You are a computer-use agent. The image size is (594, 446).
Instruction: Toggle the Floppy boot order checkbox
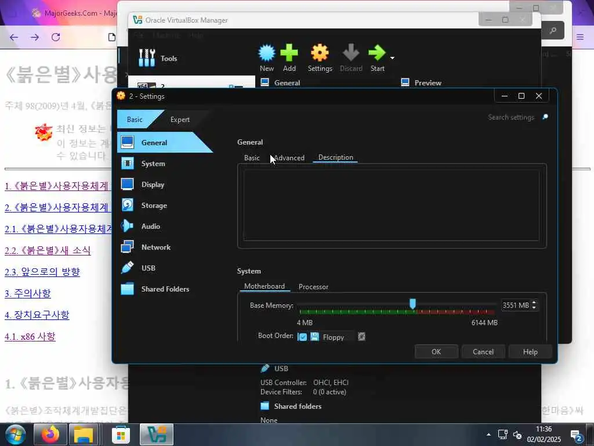[302, 337]
